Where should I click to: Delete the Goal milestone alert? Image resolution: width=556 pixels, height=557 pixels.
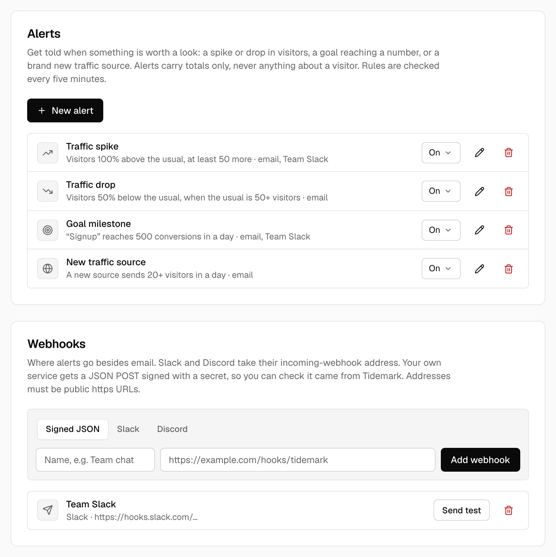click(509, 230)
